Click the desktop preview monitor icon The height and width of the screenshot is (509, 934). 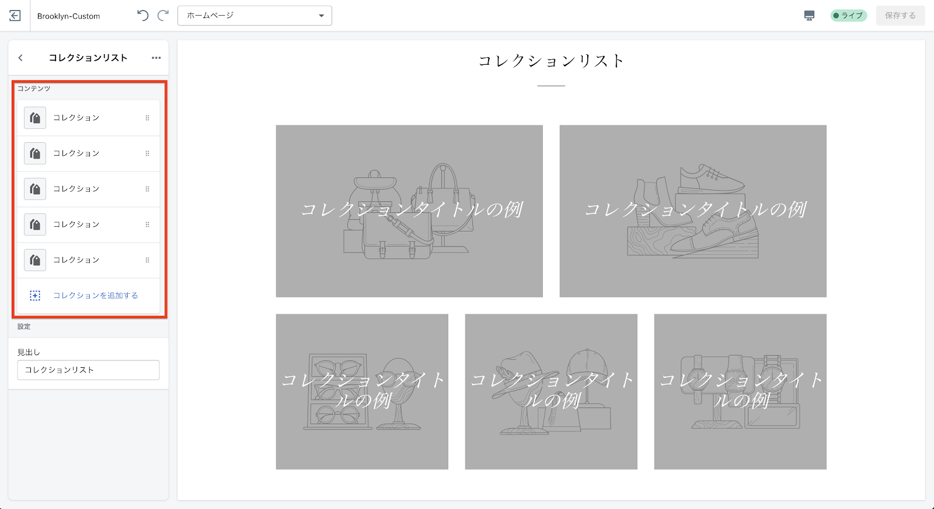click(x=809, y=16)
